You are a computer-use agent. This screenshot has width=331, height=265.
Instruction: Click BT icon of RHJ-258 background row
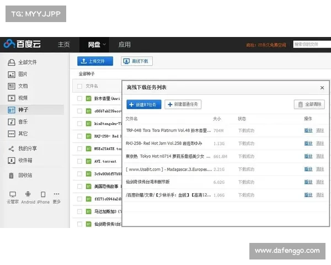pos(89,136)
